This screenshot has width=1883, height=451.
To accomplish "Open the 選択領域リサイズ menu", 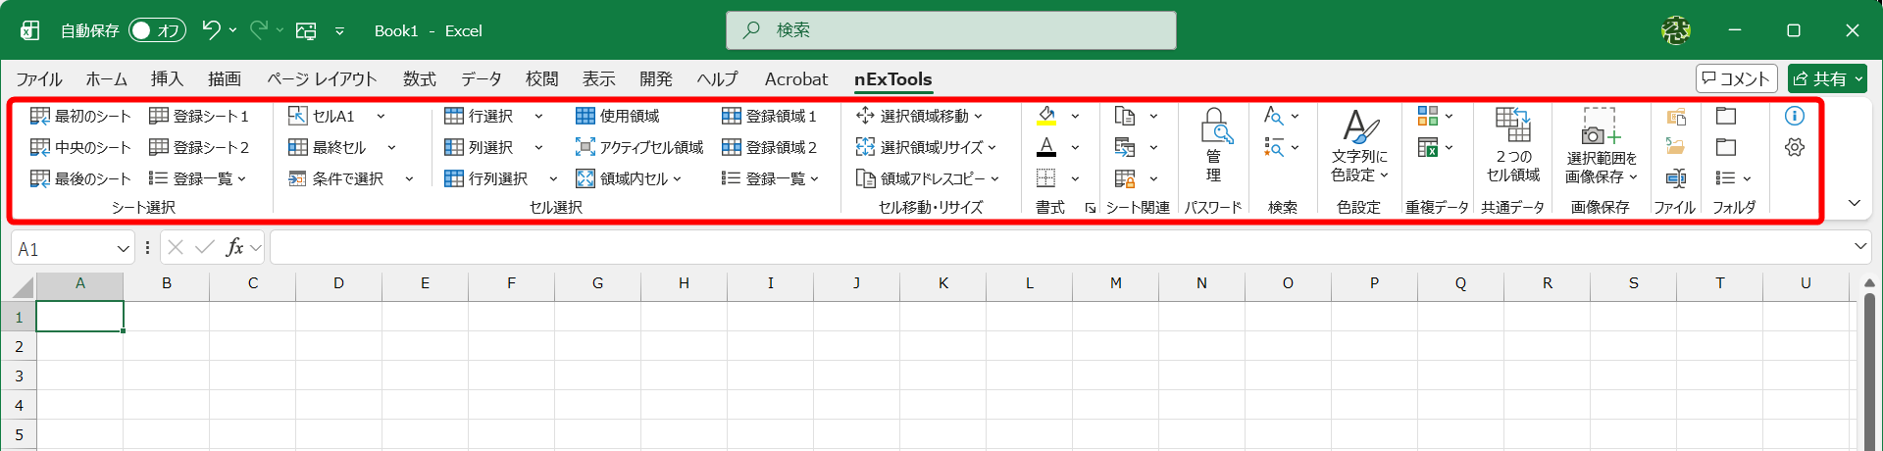I will point(926,147).
